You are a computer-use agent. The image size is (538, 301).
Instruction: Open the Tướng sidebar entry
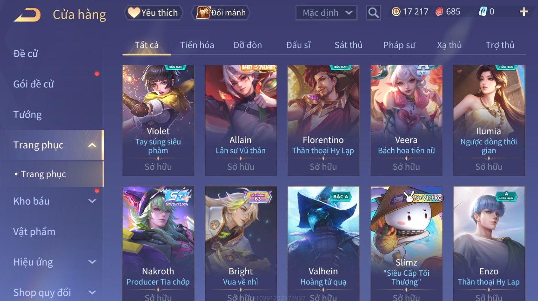(x=28, y=114)
